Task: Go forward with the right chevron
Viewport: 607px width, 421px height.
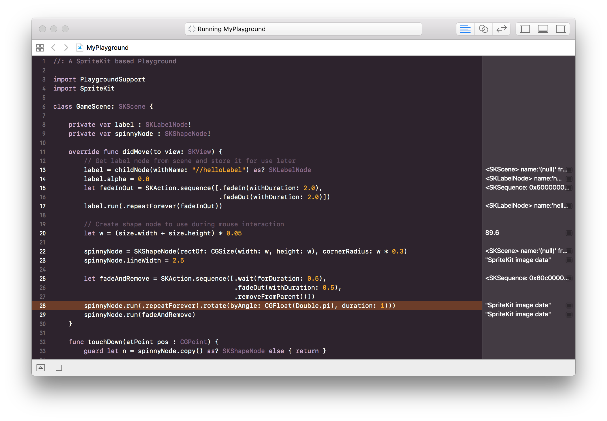Action: point(66,48)
